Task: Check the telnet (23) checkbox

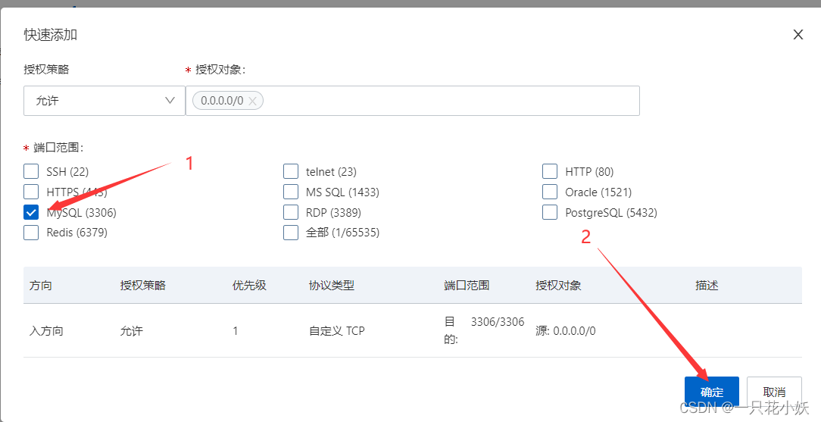Action: click(x=291, y=171)
